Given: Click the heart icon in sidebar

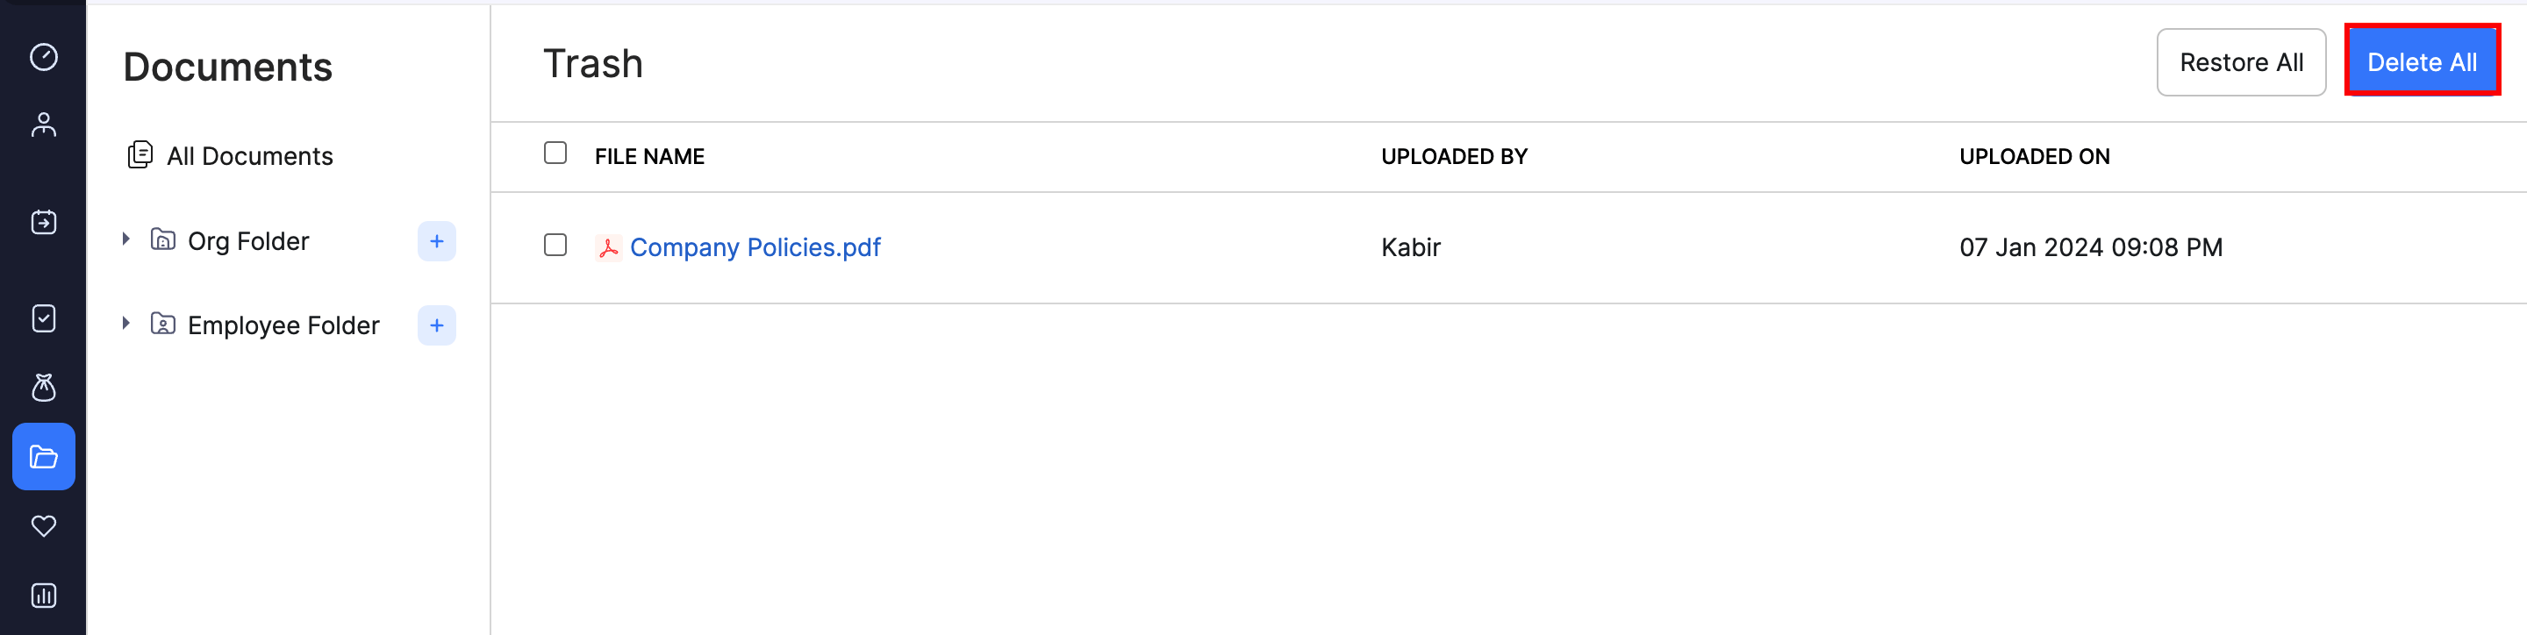Looking at the screenshot, I should [x=43, y=526].
